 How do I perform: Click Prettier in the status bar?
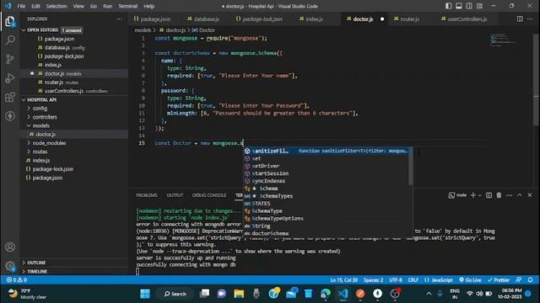[x=499, y=280]
